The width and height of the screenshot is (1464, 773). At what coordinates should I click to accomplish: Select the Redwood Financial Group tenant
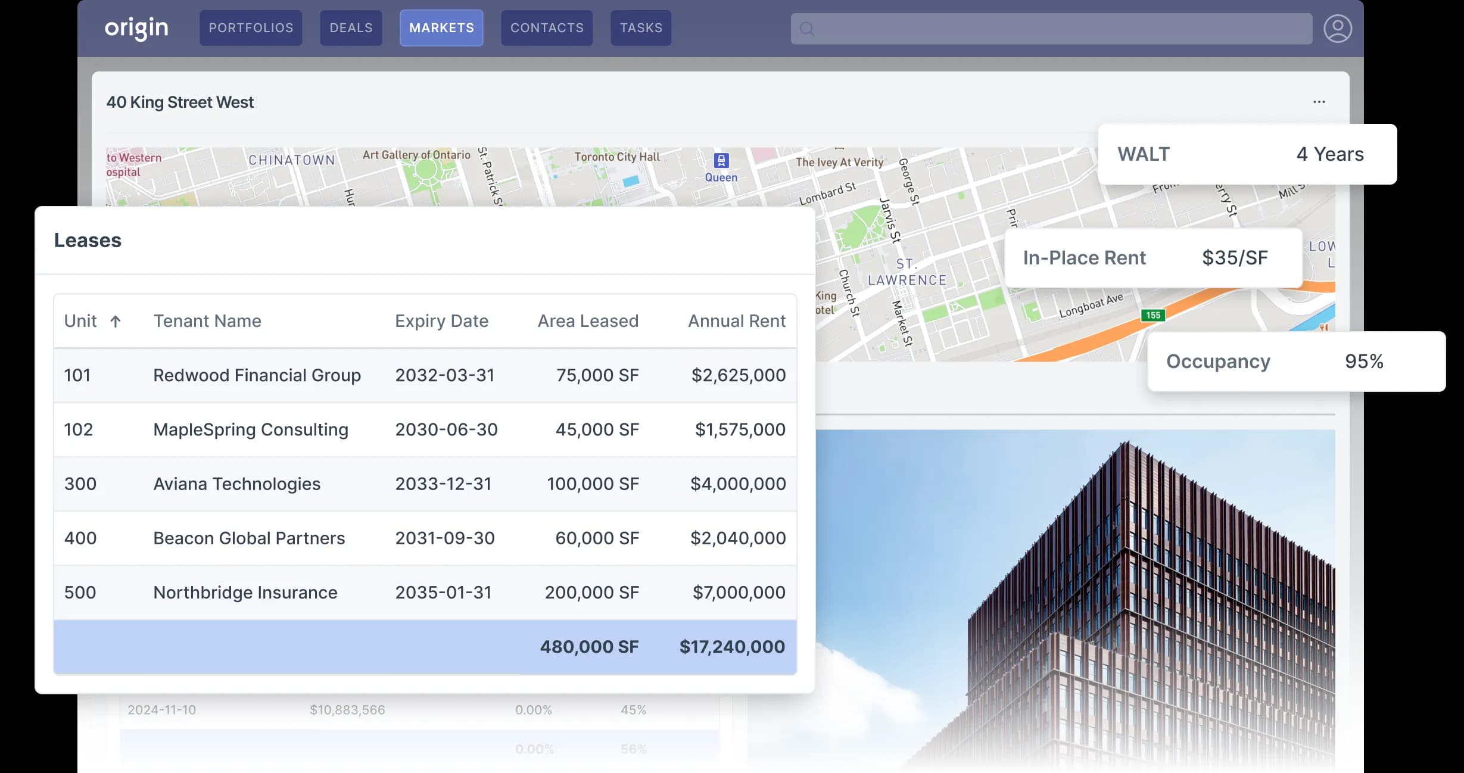tap(257, 375)
